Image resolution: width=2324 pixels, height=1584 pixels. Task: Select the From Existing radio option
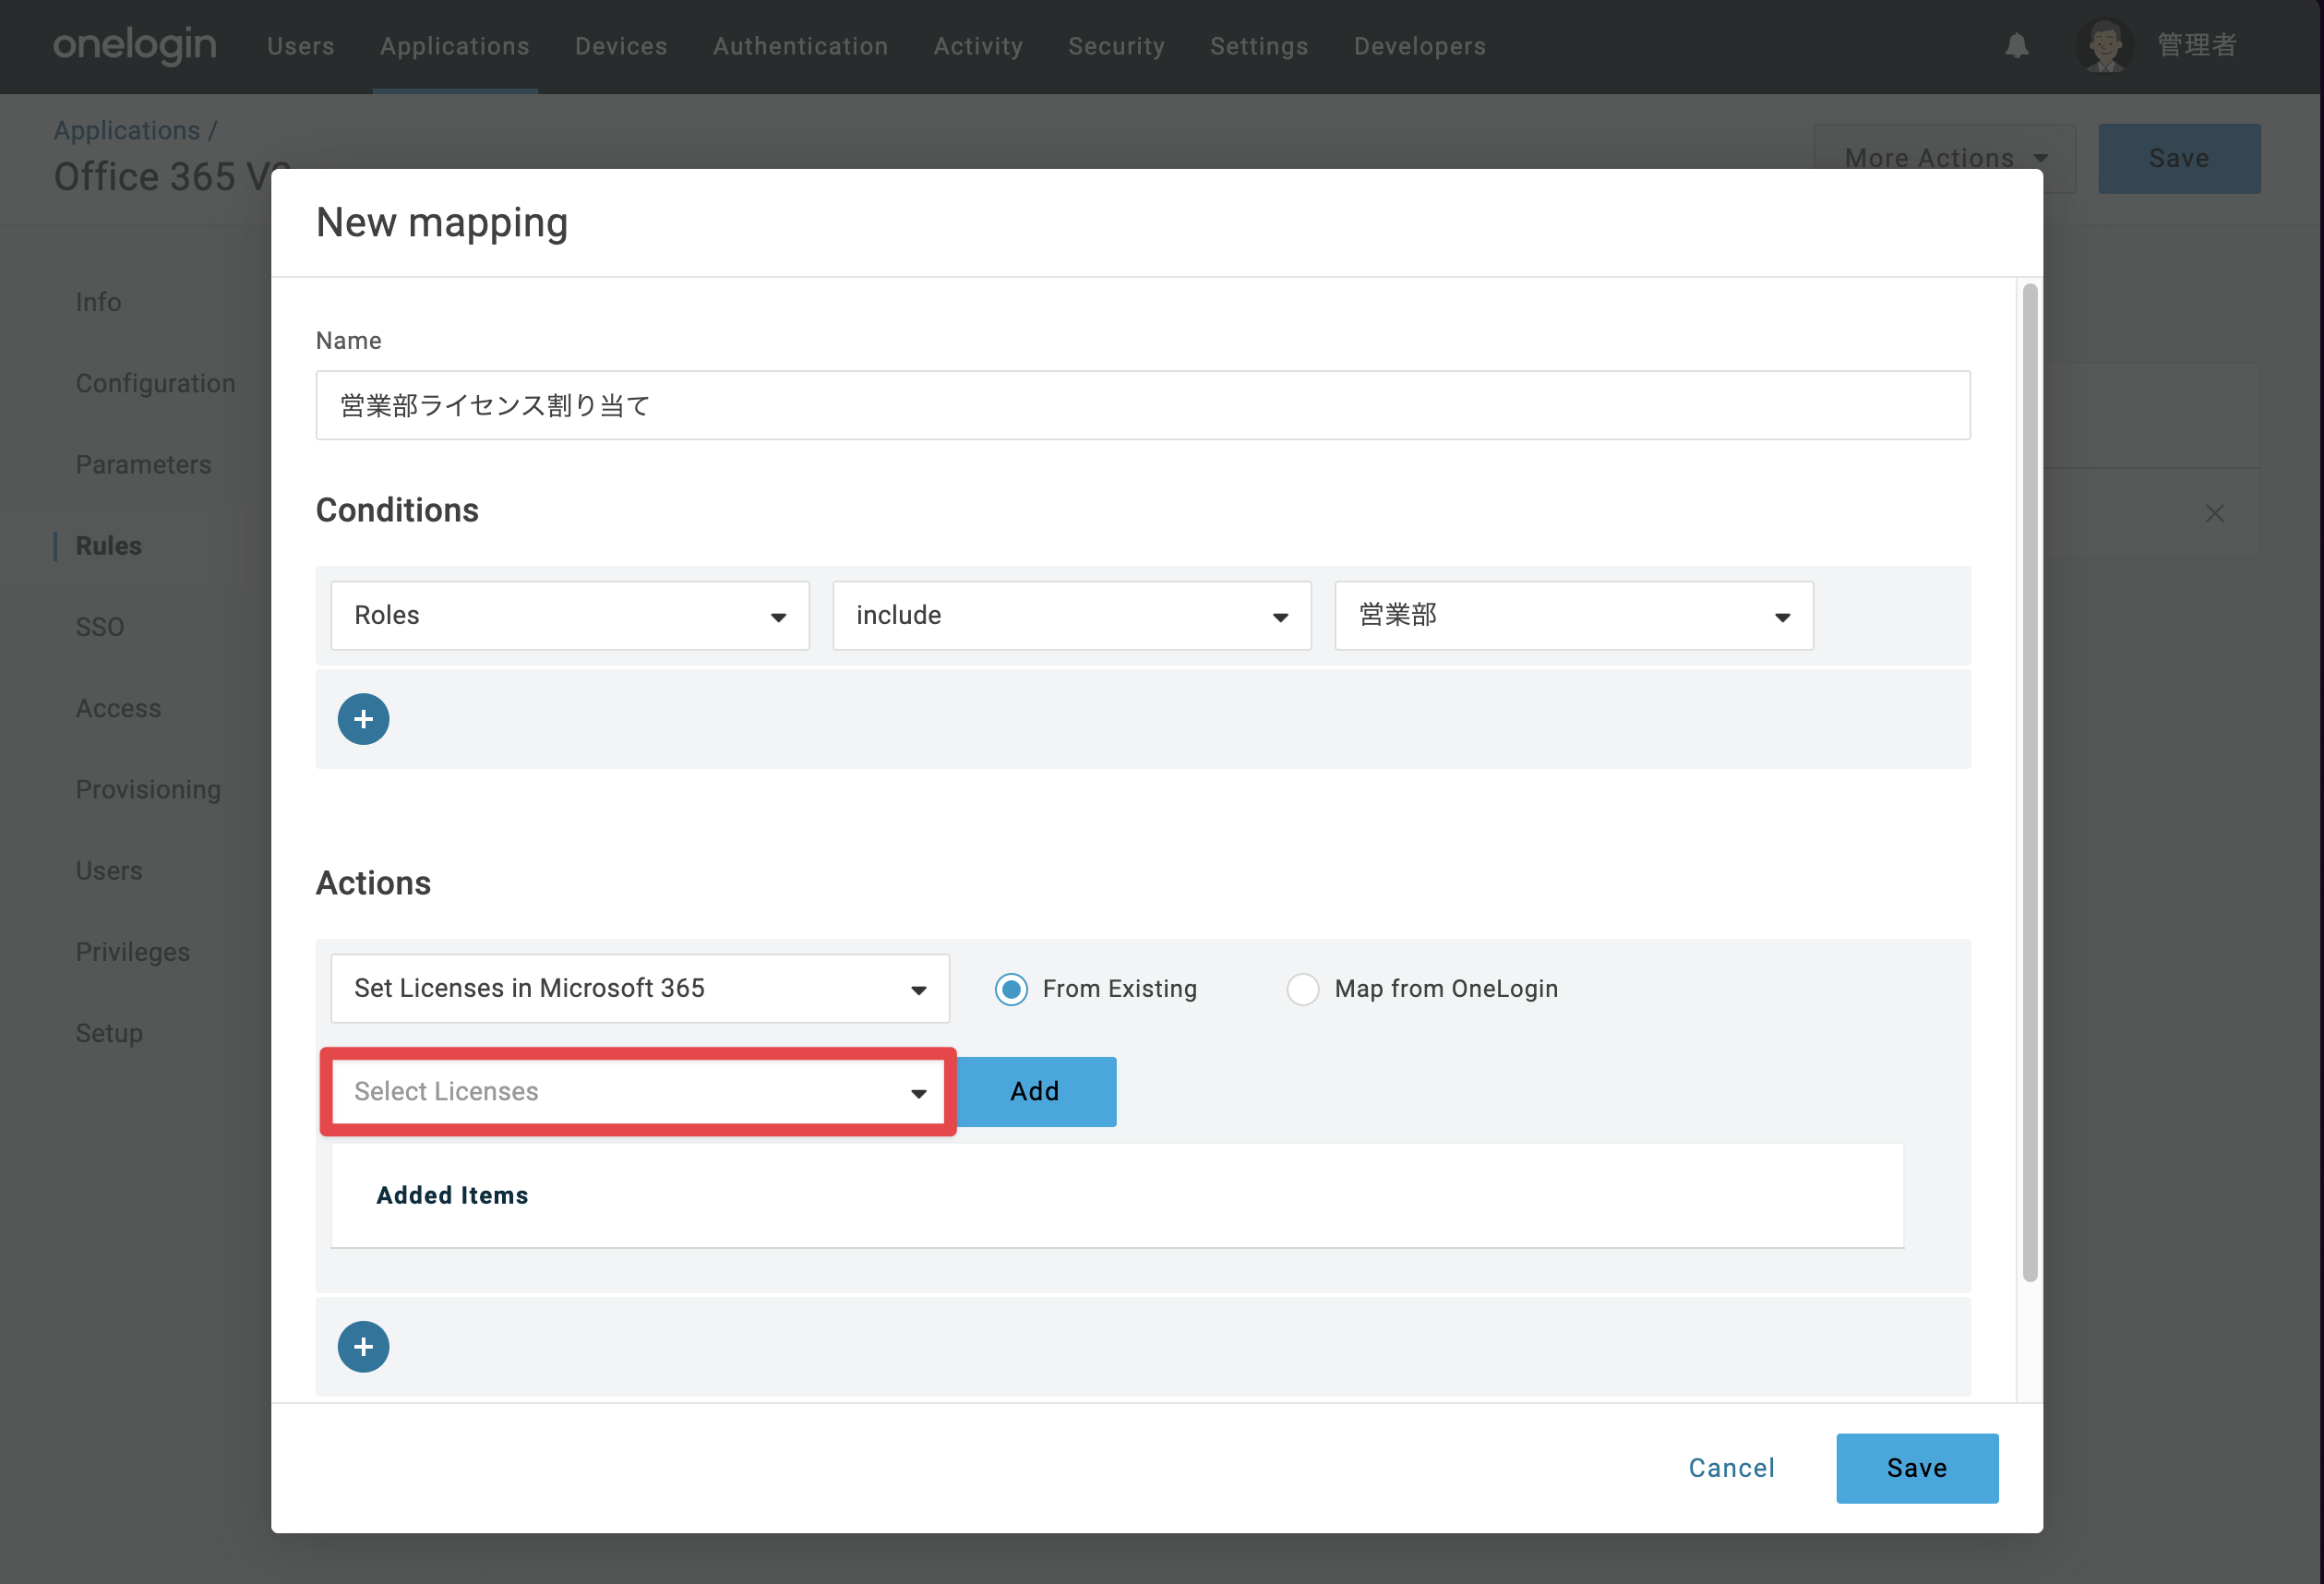click(1011, 989)
